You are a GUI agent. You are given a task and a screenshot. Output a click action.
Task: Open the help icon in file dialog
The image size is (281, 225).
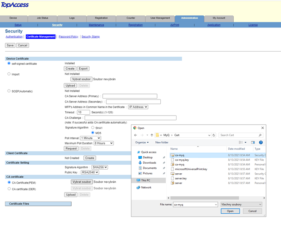click(x=261, y=142)
